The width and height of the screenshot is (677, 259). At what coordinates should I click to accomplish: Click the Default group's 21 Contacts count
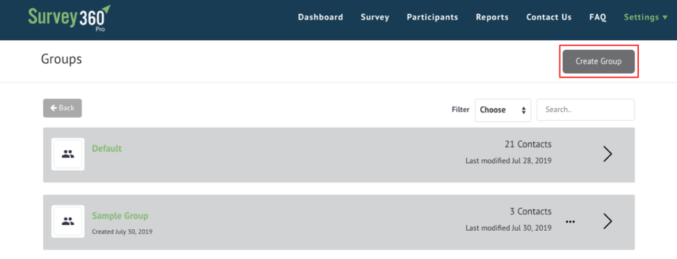528,144
